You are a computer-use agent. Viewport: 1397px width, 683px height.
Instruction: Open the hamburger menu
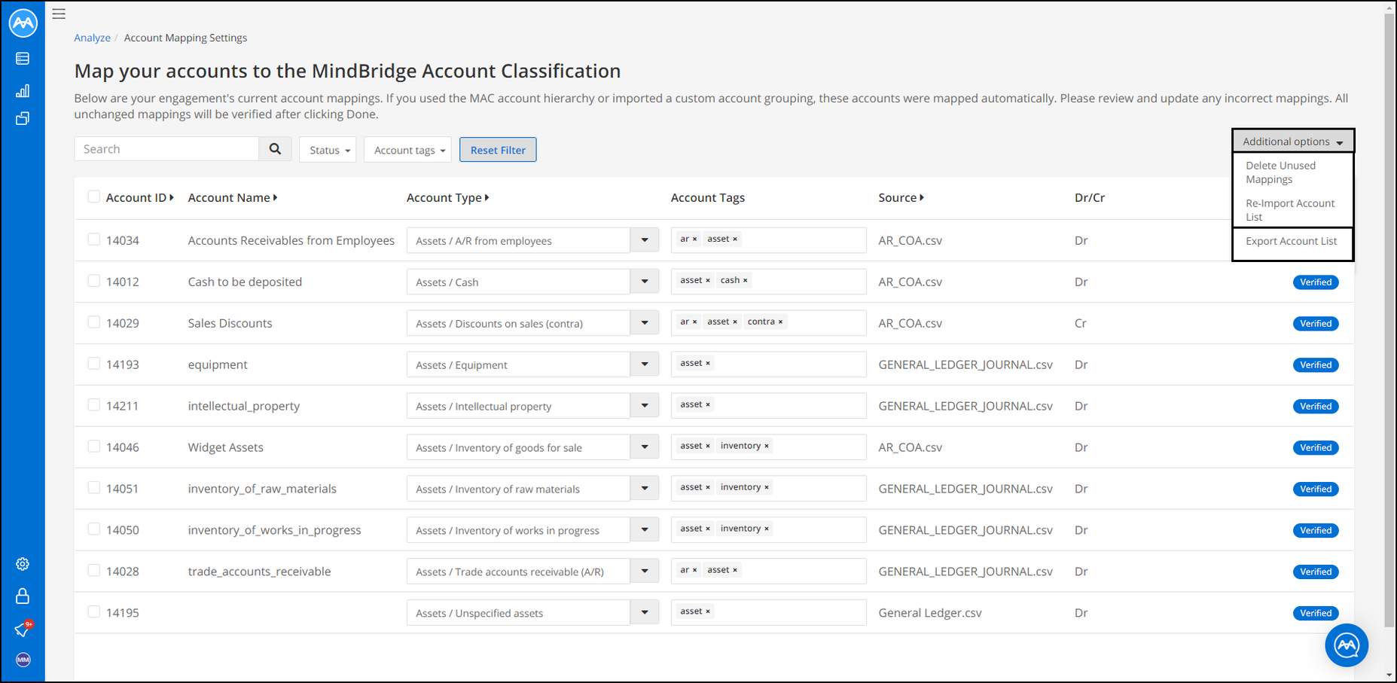pos(59,14)
